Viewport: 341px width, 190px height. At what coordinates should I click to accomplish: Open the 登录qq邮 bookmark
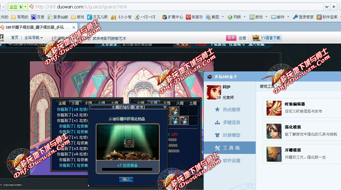[58, 17]
